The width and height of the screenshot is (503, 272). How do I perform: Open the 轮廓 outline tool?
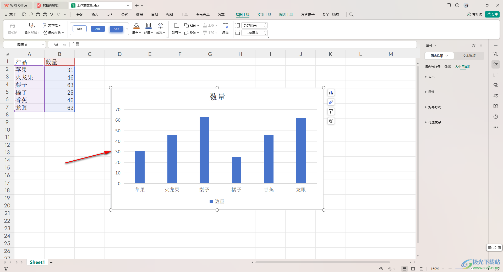(148, 29)
